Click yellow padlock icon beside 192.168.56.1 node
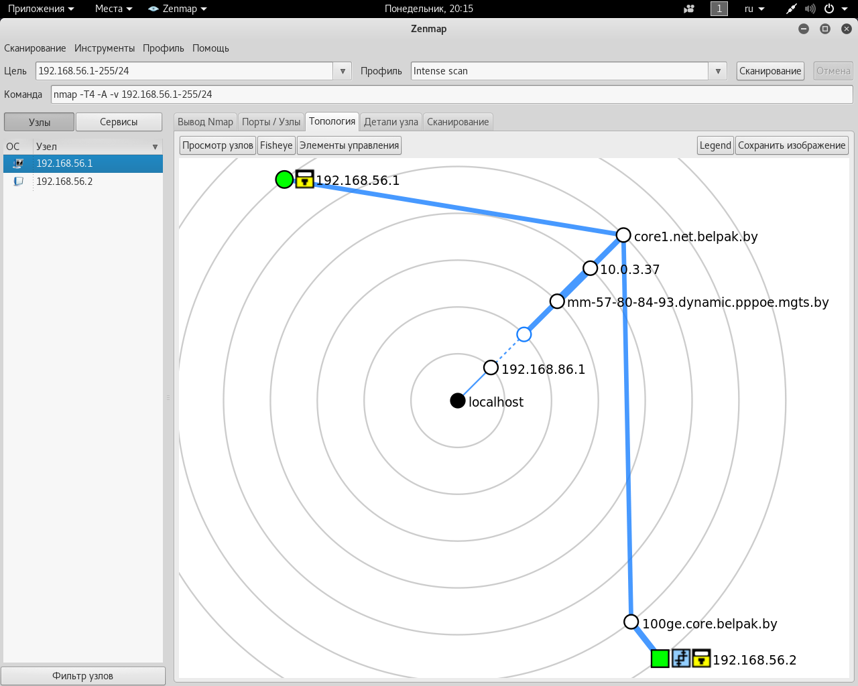The height and width of the screenshot is (686, 858). (x=305, y=180)
